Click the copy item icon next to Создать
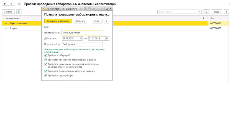 tap(19, 12)
